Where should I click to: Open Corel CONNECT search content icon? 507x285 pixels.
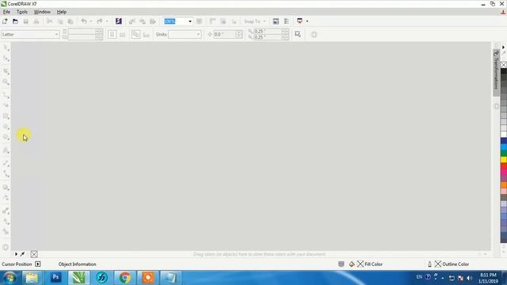click(119, 21)
